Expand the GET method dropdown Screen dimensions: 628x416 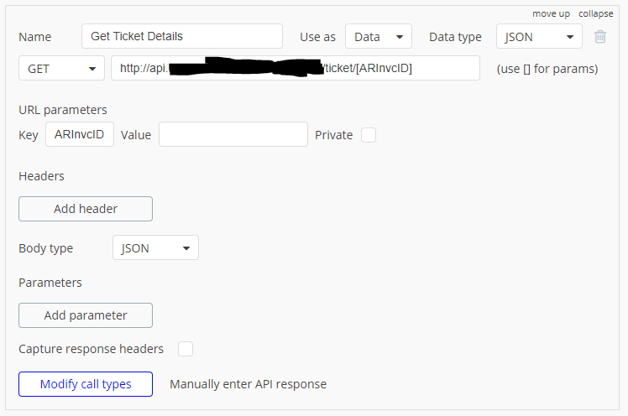tap(61, 69)
